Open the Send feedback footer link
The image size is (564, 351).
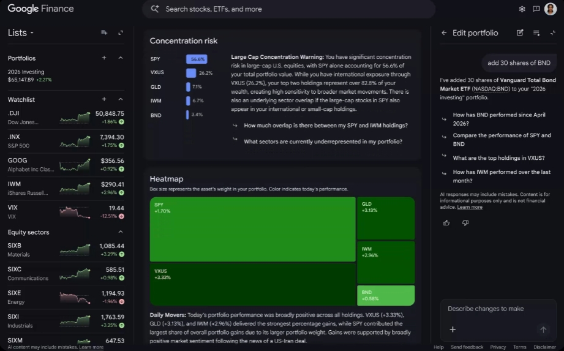[467, 347]
